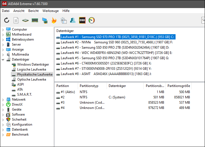
Task: Expand the Motherboard tree node
Action: point(3,35)
